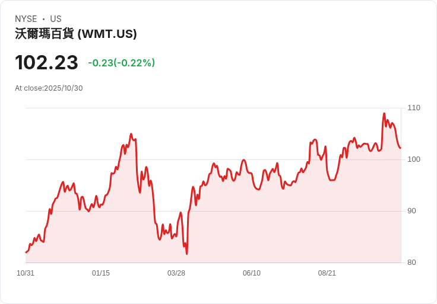
Task: Click the 110 y-axis price label
Action: [414, 108]
